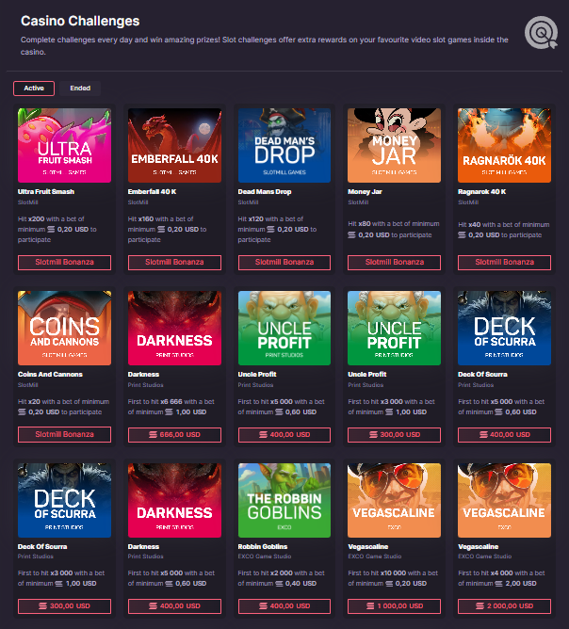Open the Robbin Goblins game thumbnail

point(284,500)
